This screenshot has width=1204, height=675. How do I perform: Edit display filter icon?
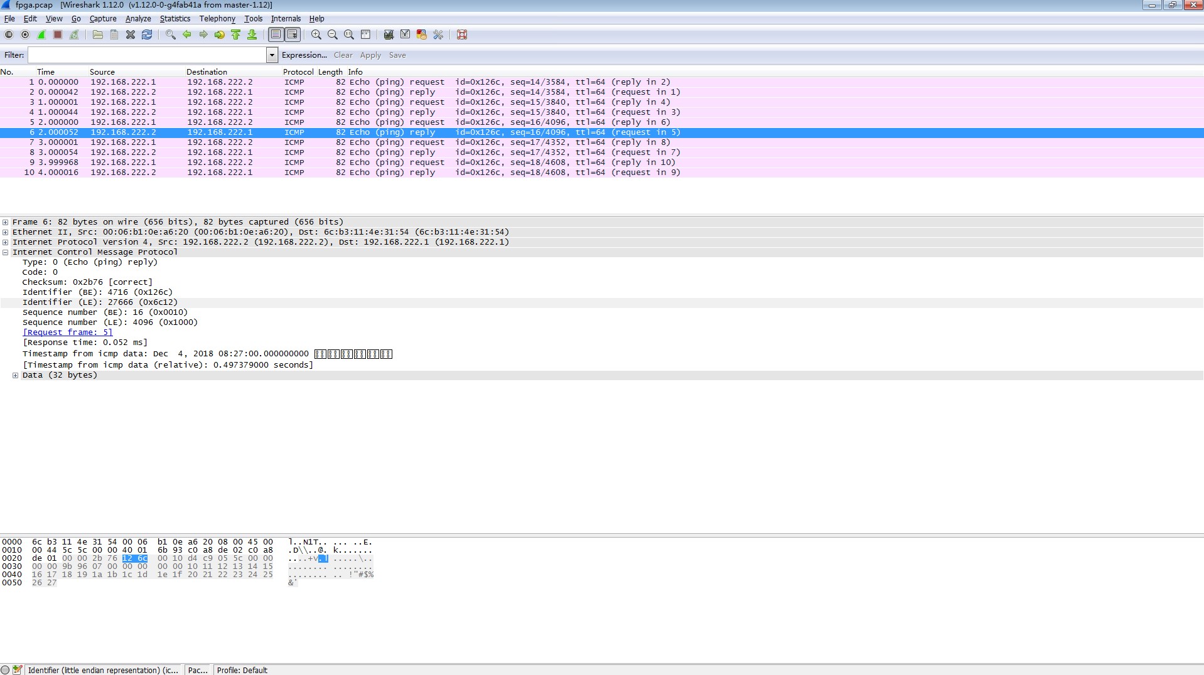coord(406,35)
